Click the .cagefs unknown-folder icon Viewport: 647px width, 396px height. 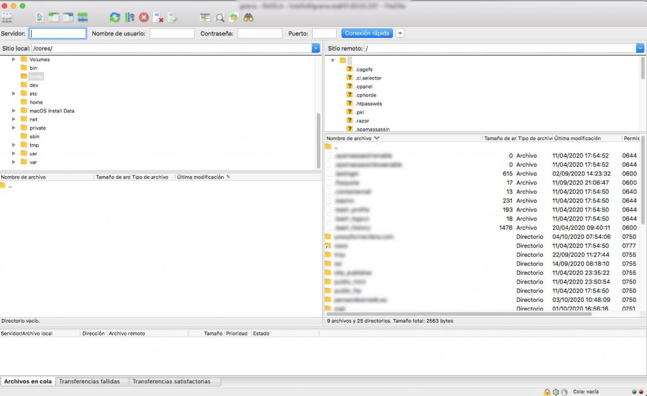[349, 69]
